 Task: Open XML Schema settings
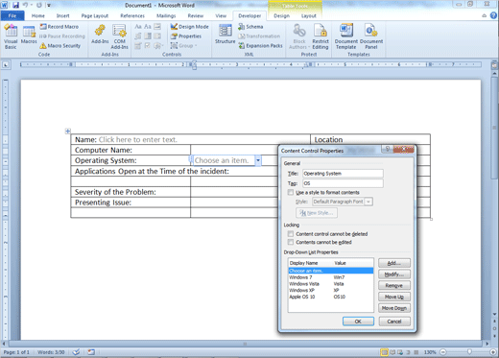point(250,27)
